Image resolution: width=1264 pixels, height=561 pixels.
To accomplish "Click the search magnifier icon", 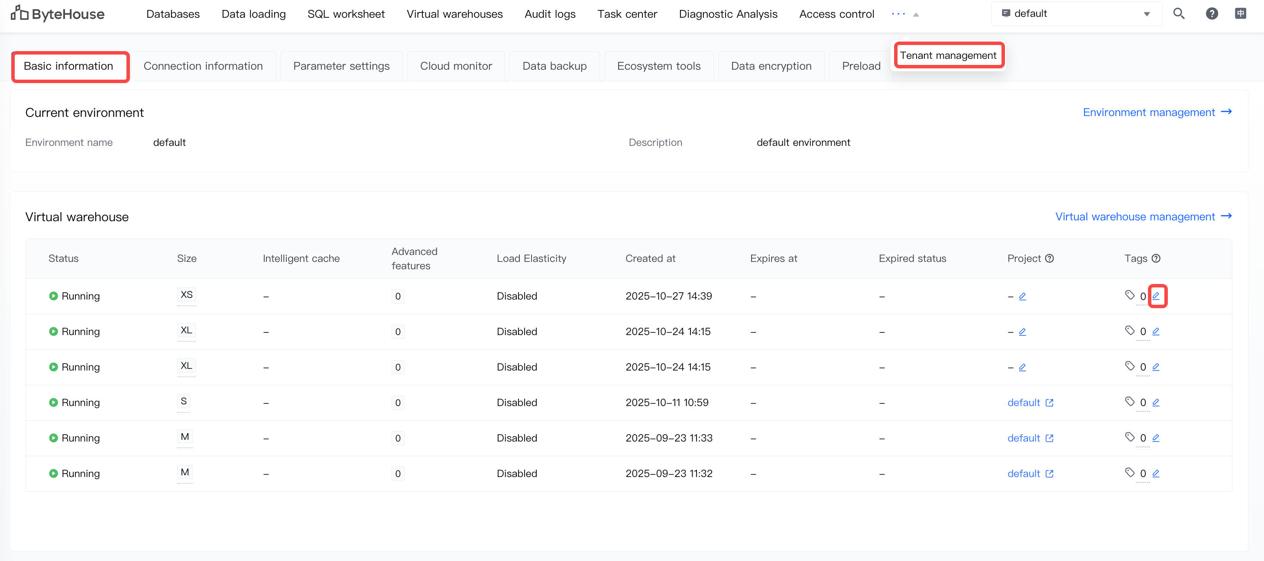I will tap(1179, 14).
